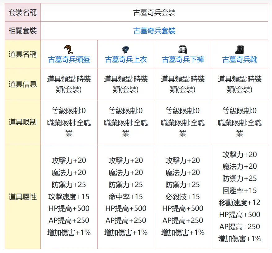Click the blue top clothing icon
Screen dimensions: 272x253
126,49
